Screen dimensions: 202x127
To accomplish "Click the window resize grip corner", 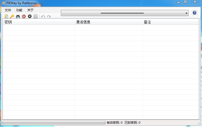I will (199, 123).
